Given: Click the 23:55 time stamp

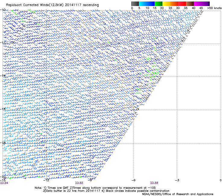Looking at the screenshot, I should click(x=79, y=183).
